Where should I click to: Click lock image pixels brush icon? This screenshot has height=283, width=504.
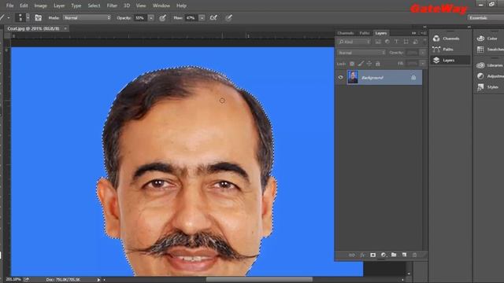pyautogui.click(x=361, y=64)
